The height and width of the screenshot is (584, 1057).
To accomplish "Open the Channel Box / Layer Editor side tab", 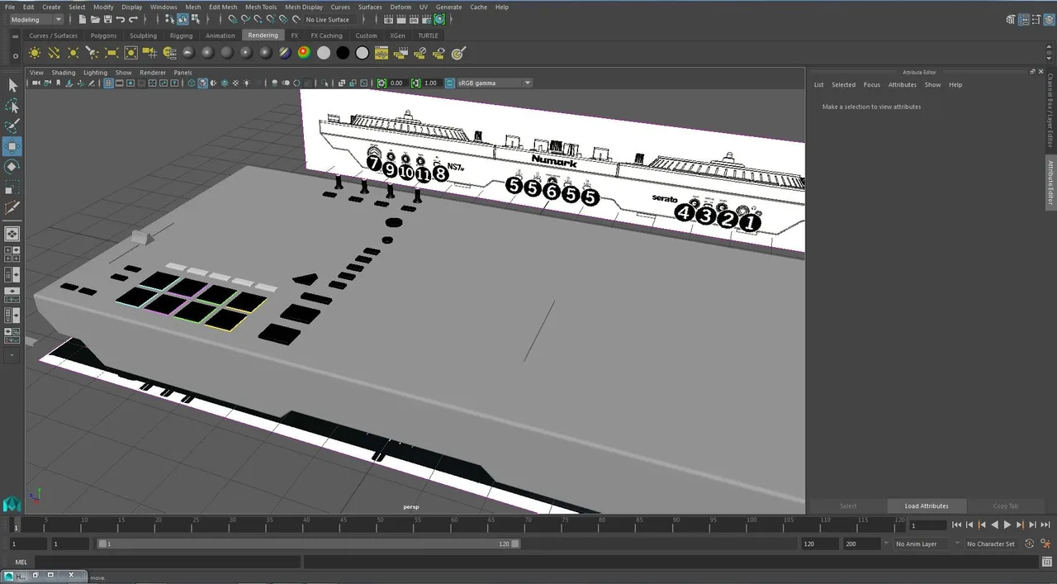I will point(1050,110).
